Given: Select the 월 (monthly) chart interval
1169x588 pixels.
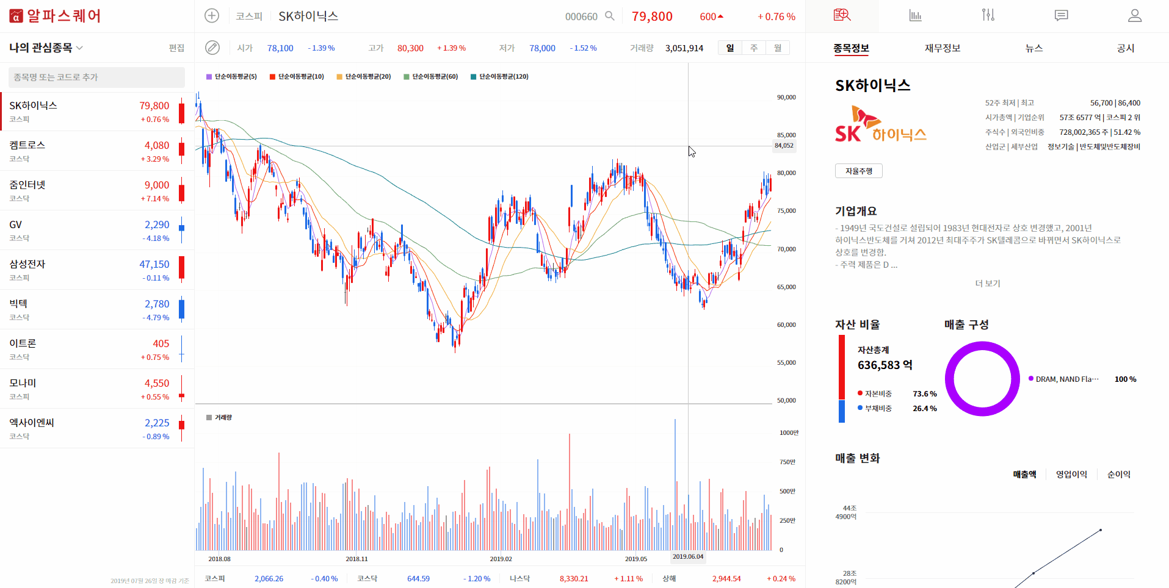Looking at the screenshot, I should tap(778, 48).
